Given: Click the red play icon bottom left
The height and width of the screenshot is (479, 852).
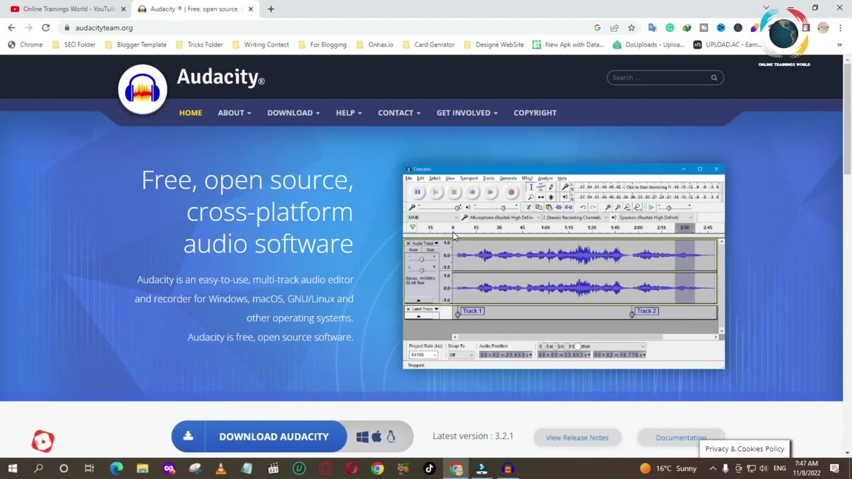Looking at the screenshot, I should [x=43, y=441].
